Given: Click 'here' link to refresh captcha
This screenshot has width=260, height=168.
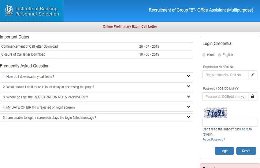Looking at the screenshot, I should (x=245, y=129).
